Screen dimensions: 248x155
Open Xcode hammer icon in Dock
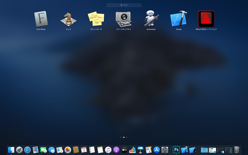point(184,150)
